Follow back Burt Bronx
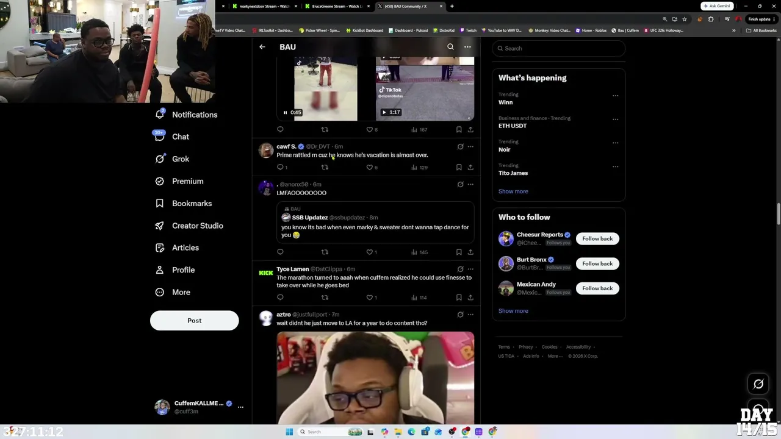Image resolution: width=781 pixels, height=439 pixels. (597, 263)
